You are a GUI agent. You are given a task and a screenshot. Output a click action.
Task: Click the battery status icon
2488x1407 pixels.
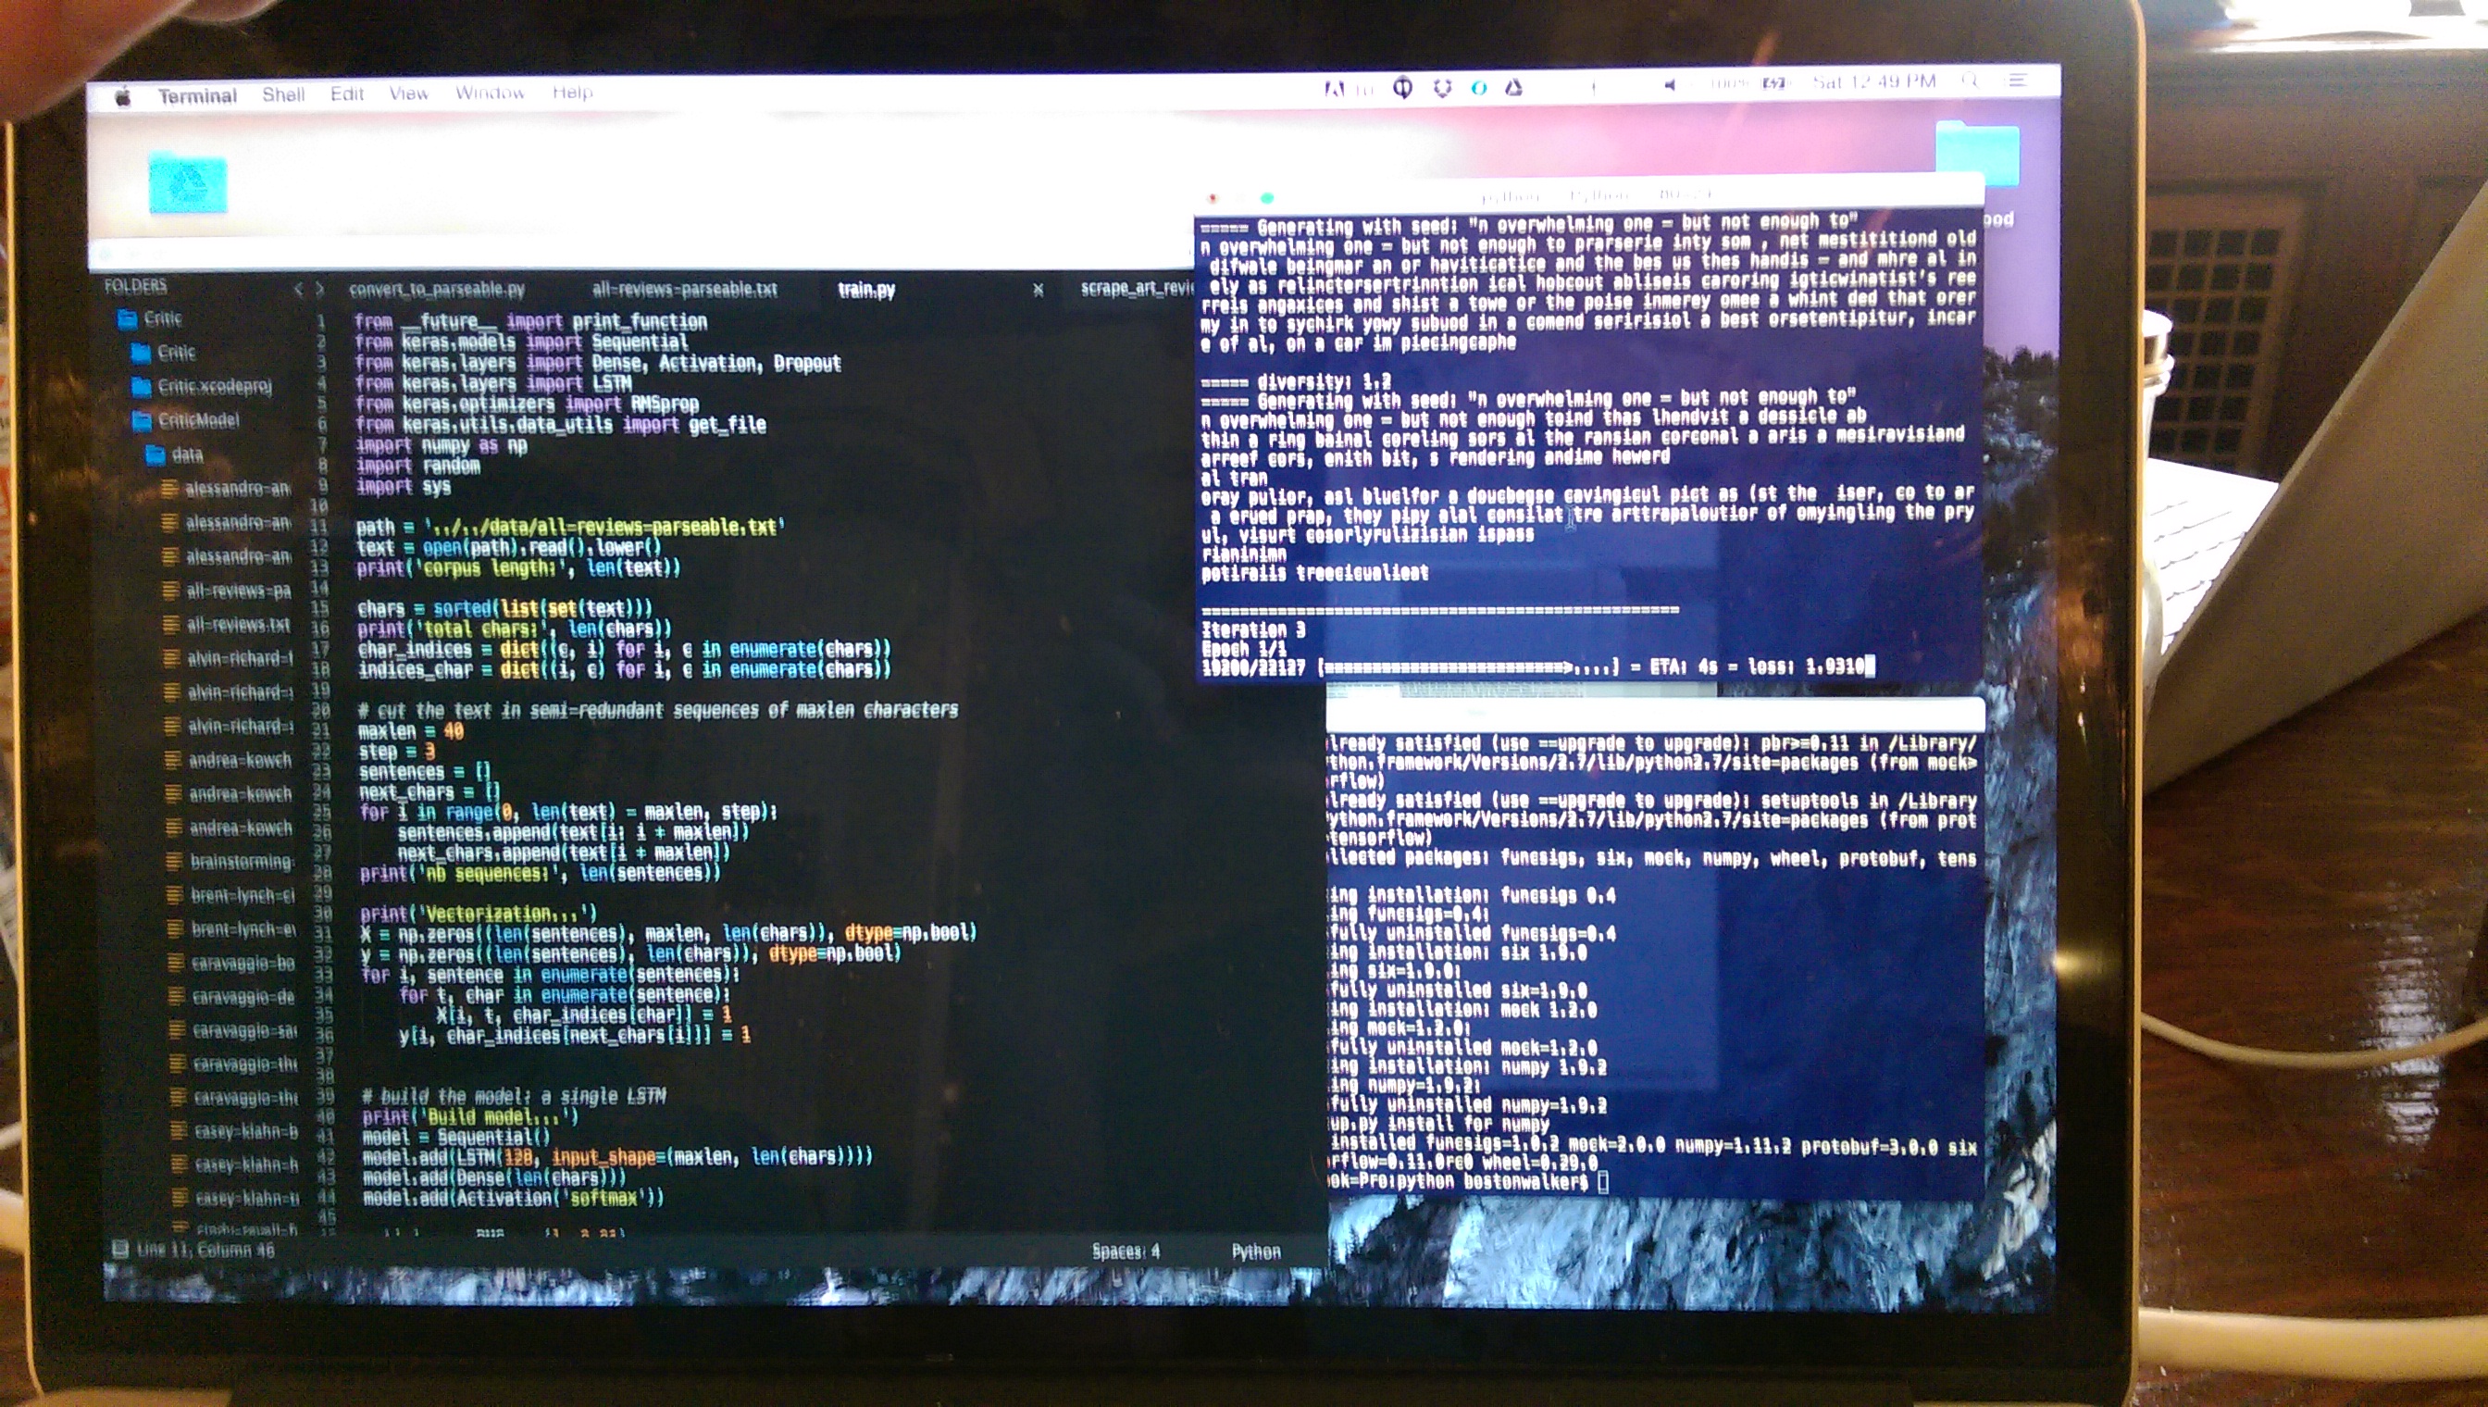click(1773, 83)
